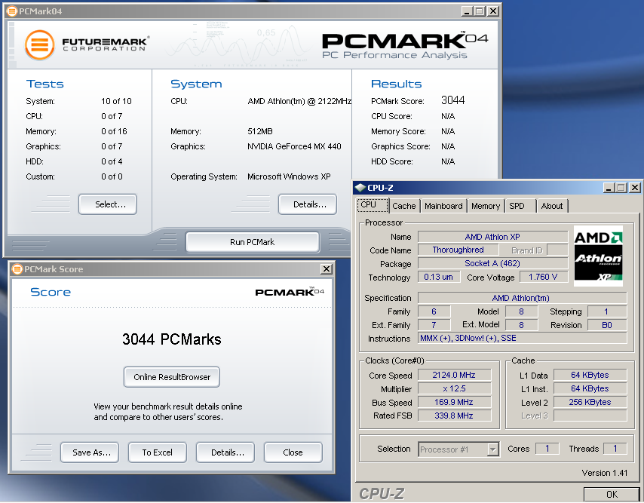
Task: Click the Select... button under Tests
Action: pyautogui.click(x=108, y=204)
